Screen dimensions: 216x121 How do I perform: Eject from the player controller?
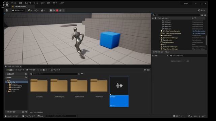tap(60, 10)
